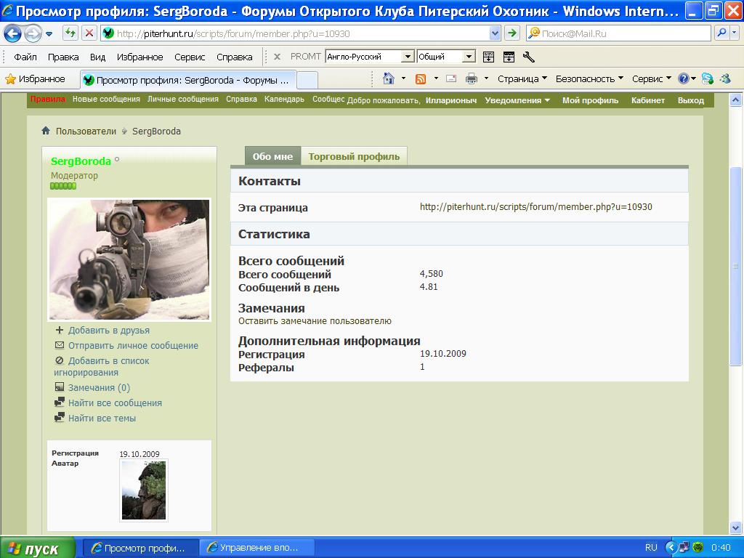Click the пуск Start button
The width and height of the screenshot is (744, 558).
click(38, 549)
